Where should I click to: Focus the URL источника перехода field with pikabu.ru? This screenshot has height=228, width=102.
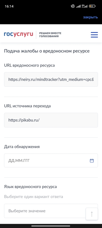[51, 120]
